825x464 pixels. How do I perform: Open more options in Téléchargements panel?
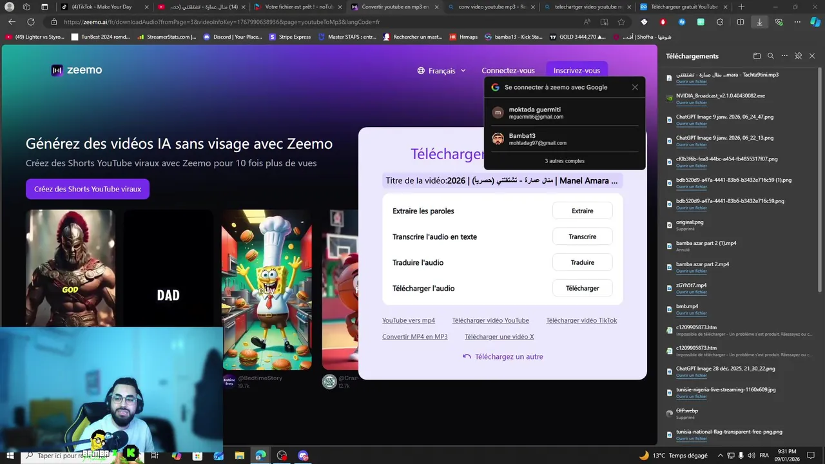tap(784, 56)
